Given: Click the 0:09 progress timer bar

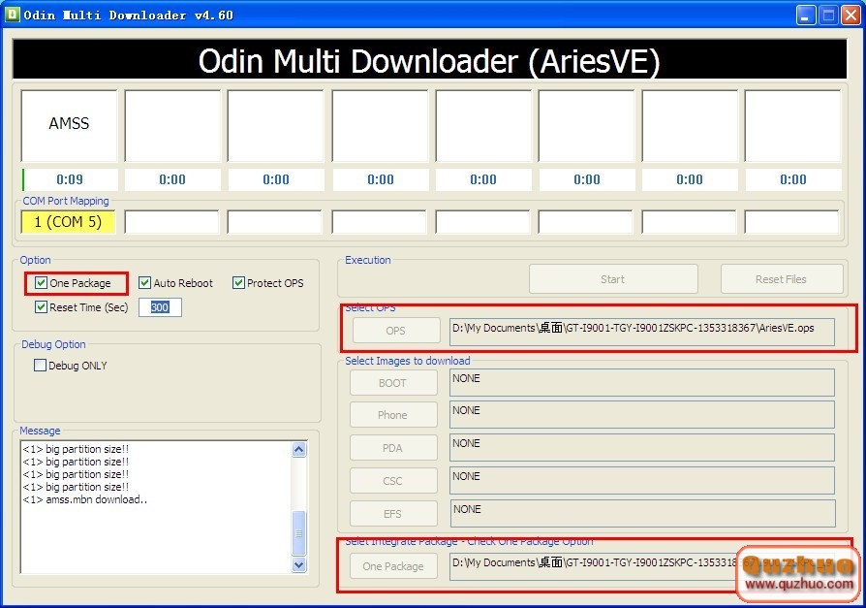Looking at the screenshot, I should 70,179.
